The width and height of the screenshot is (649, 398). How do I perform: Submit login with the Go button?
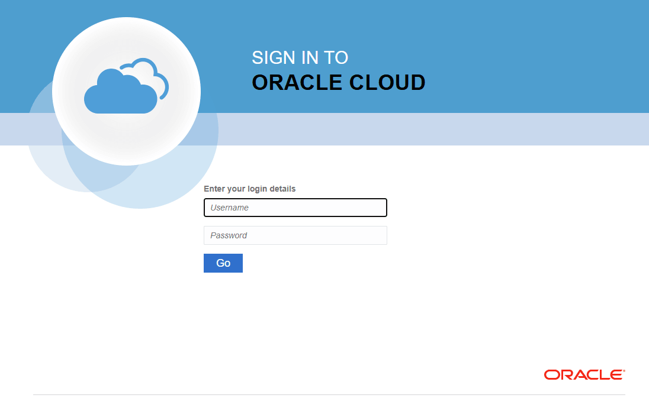(223, 263)
